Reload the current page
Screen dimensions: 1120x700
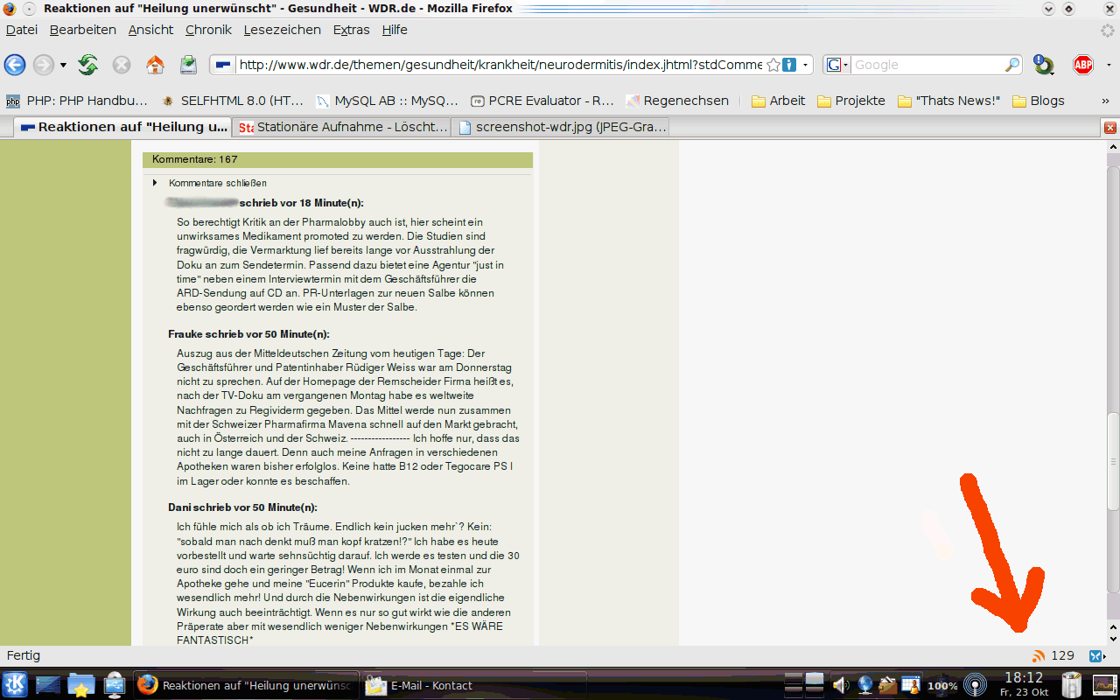tap(87, 65)
